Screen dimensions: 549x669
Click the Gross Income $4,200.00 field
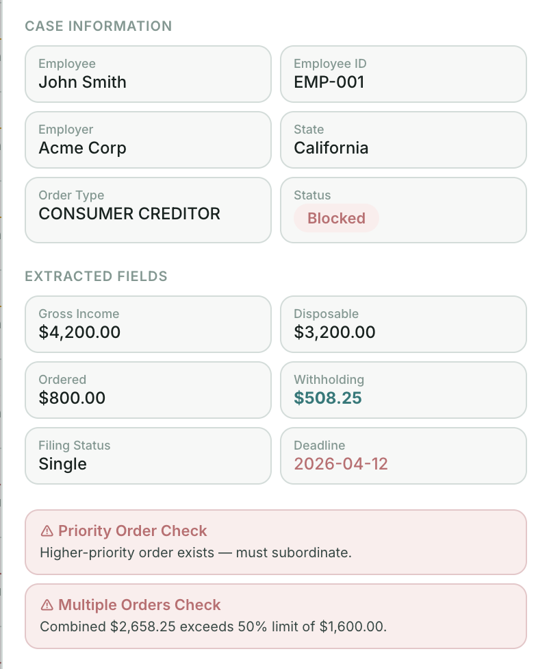click(x=148, y=324)
